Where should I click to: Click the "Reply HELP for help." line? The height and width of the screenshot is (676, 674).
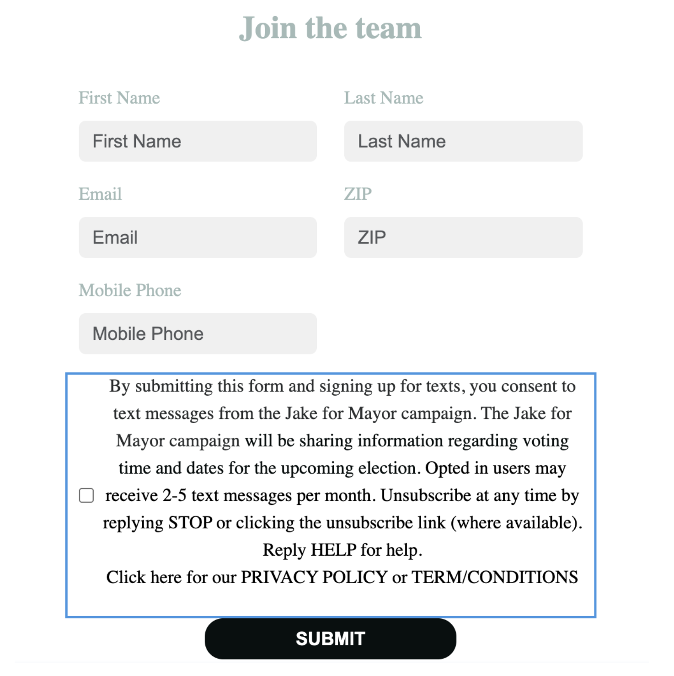pos(342,550)
